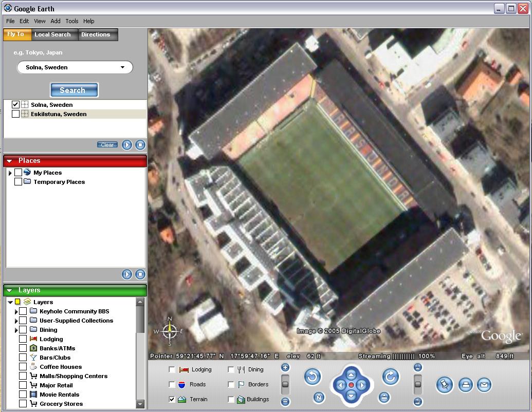This screenshot has width=532, height=412.
Task: Pan the map down with the down arrow
Action: point(351,396)
